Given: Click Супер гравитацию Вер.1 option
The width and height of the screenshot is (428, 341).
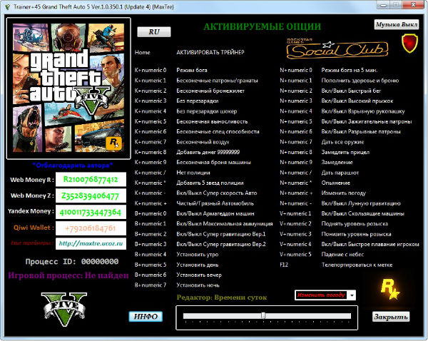Looking at the screenshot, I should [221, 234].
